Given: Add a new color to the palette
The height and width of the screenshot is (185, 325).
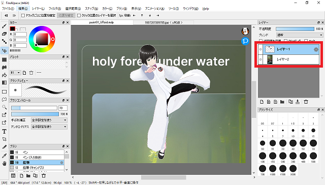Looking at the screenshot, I should click(24, 73).
